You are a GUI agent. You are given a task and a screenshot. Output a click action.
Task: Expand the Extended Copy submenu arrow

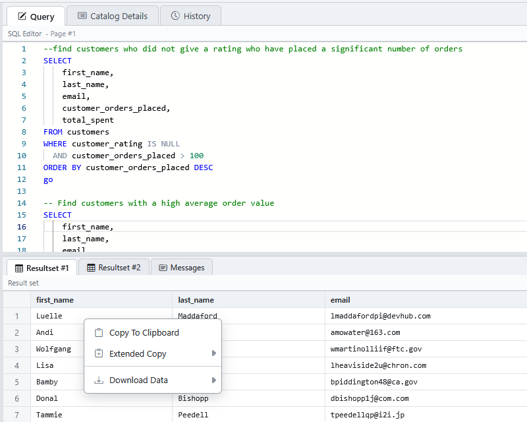[213, 353]
